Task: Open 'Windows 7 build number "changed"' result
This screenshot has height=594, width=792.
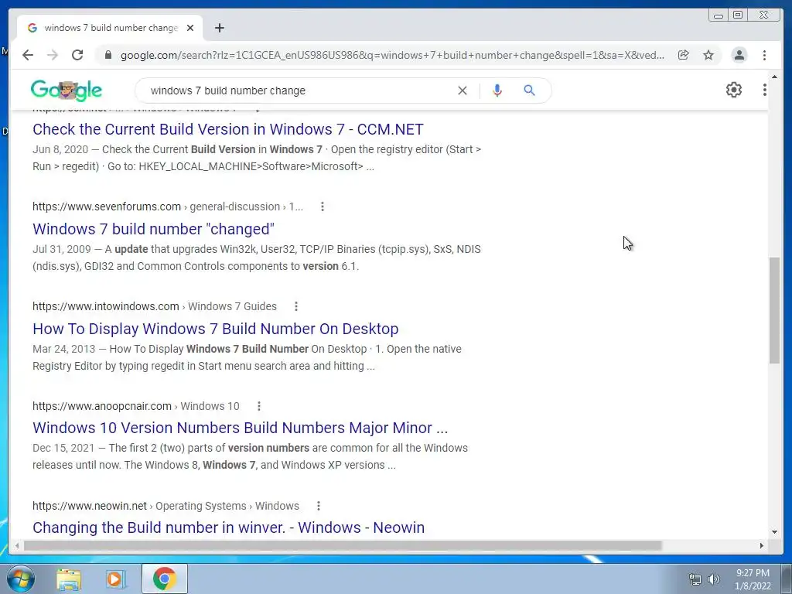Action: click(154, 229)
